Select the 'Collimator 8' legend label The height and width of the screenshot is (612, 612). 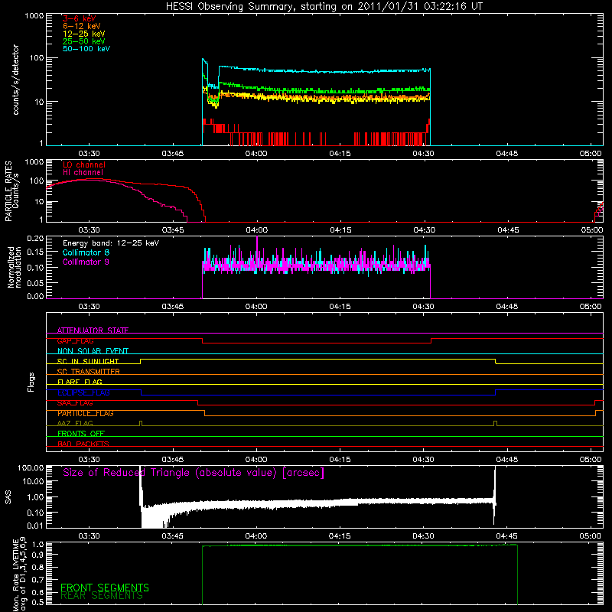(x=86, y=252)
